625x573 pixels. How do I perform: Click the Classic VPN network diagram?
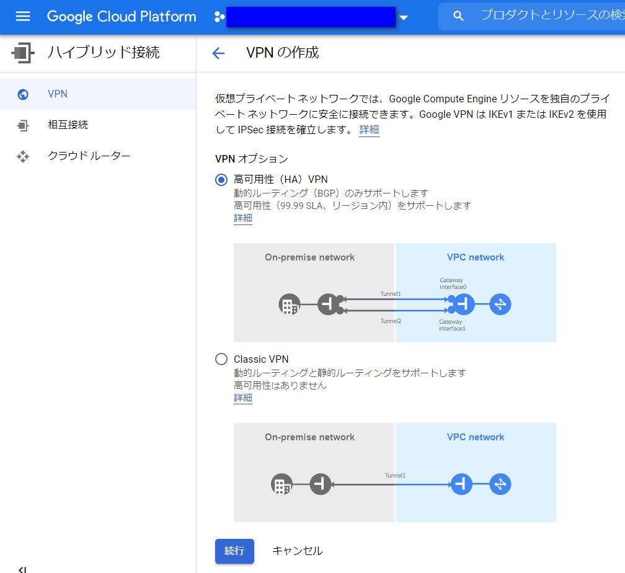click(x=394, y=473)
